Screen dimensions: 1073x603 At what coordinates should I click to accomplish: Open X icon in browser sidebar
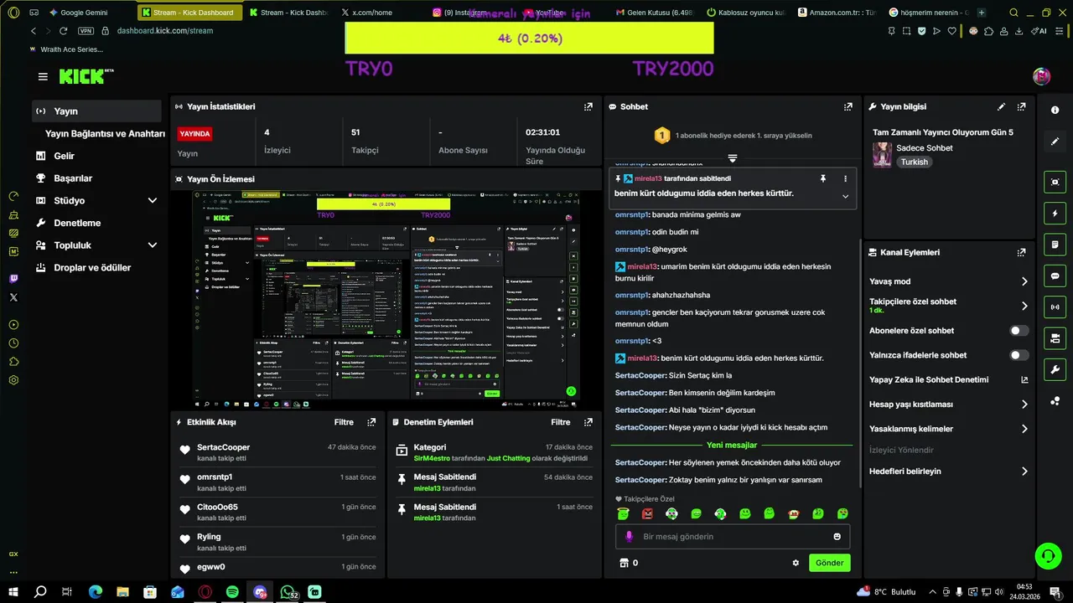13,297
